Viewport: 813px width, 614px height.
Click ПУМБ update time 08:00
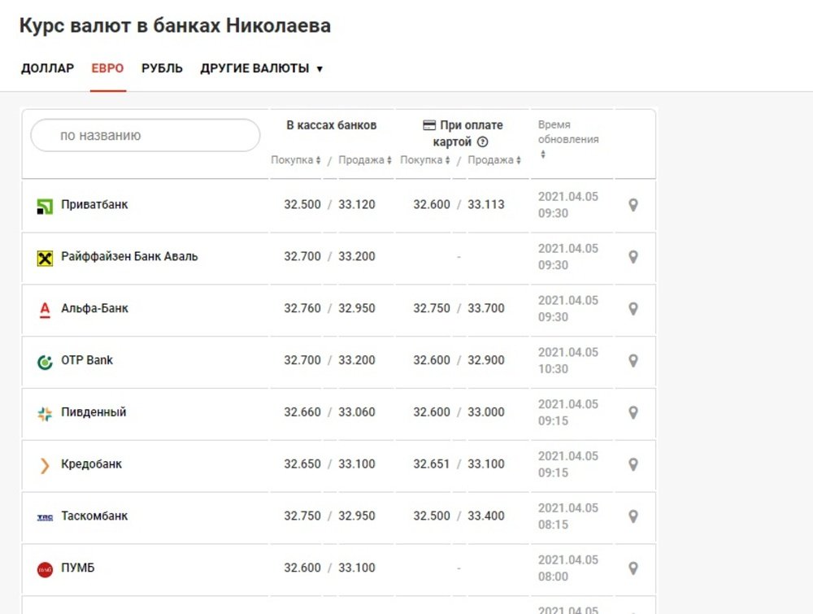[553, 576]
